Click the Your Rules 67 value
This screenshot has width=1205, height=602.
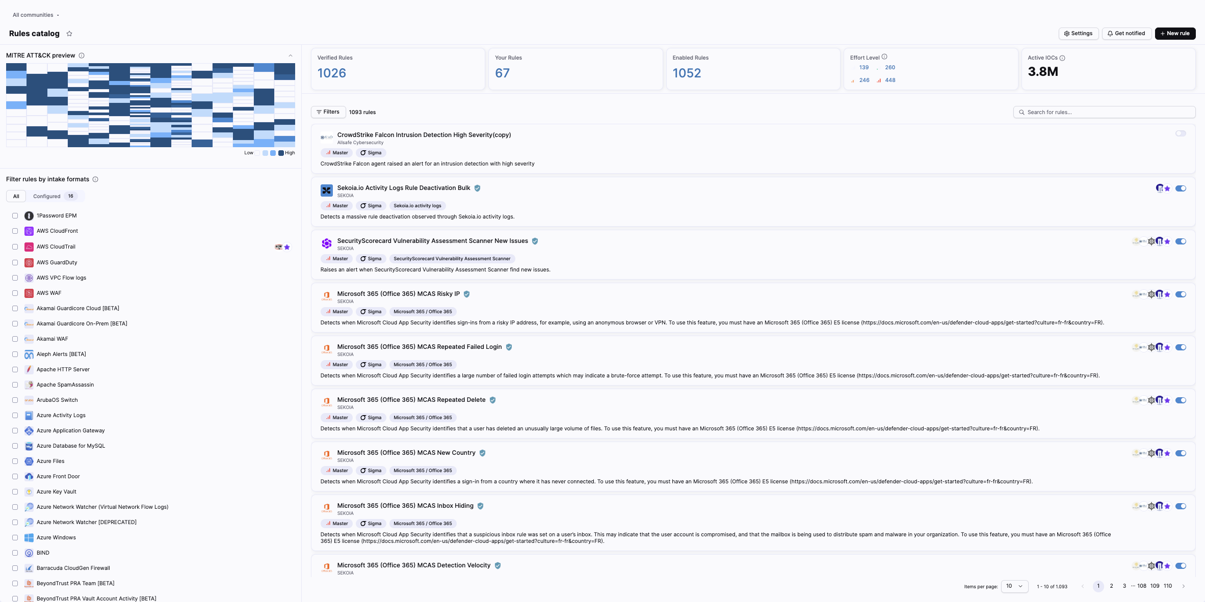502,73
